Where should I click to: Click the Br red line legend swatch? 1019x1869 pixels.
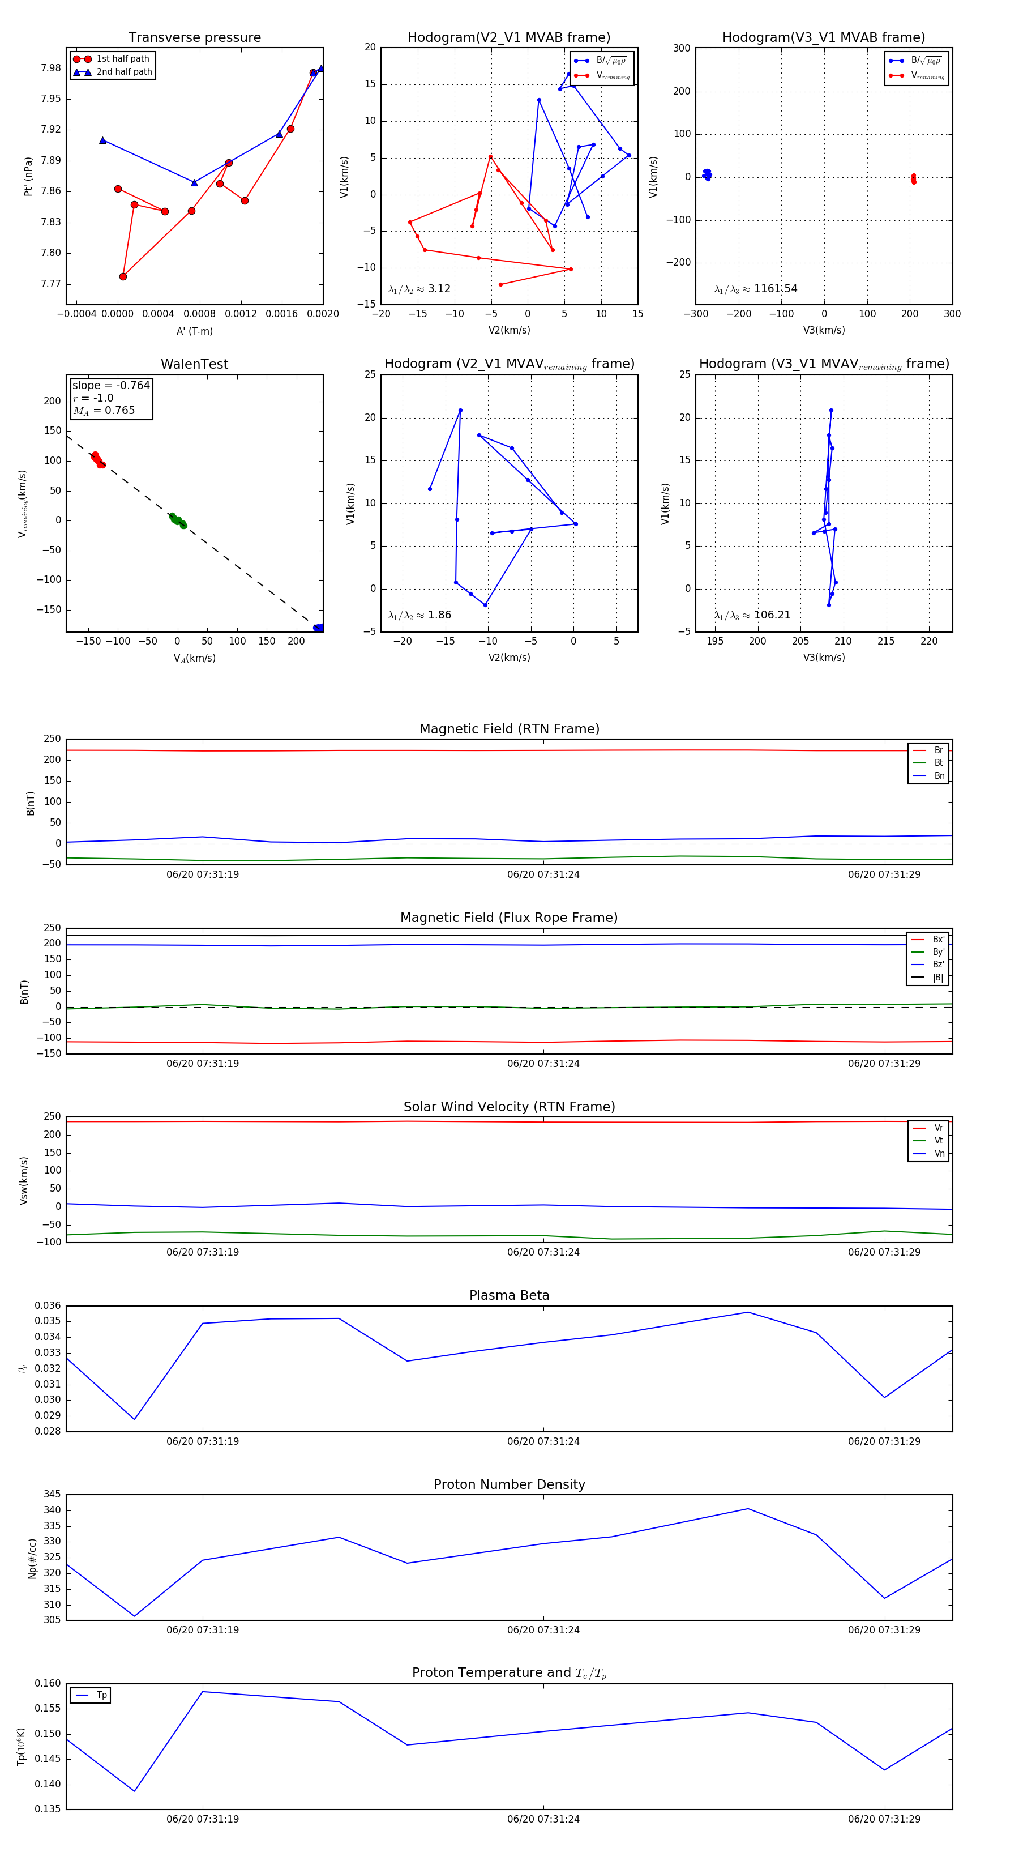point(919,750)
